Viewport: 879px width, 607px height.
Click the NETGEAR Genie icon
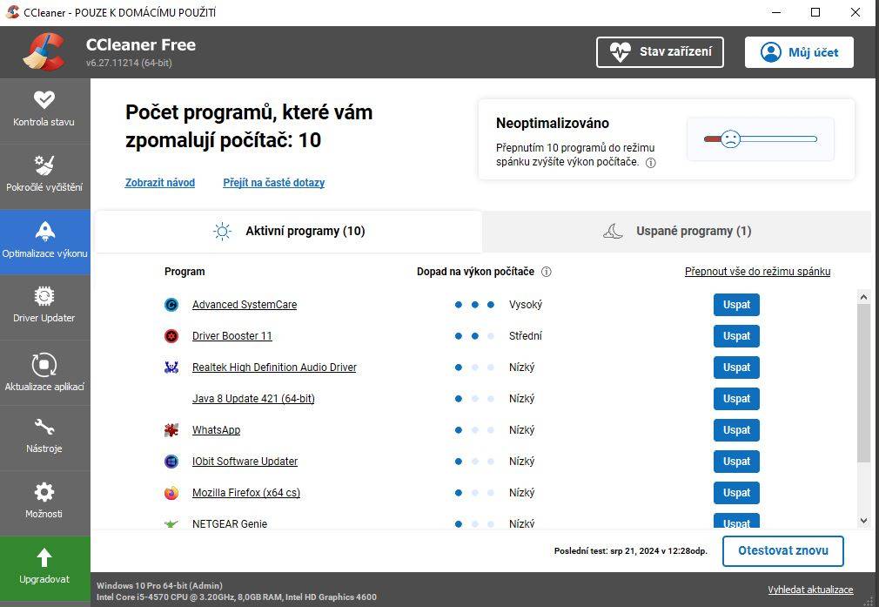[171, 524]
